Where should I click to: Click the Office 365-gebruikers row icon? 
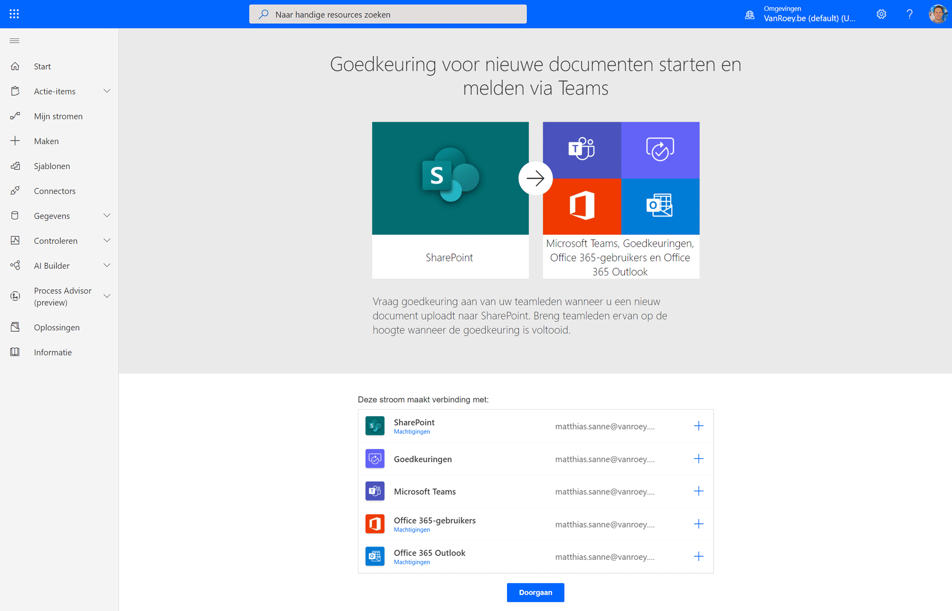coord(375,524)
